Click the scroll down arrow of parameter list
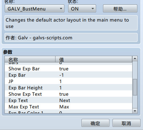 [x=135, y=111]
